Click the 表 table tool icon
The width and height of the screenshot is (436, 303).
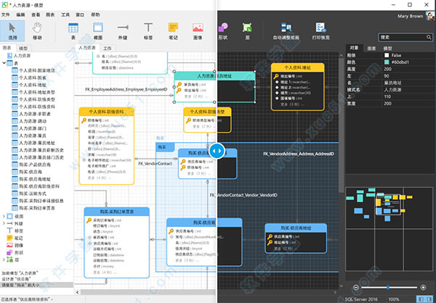click(73, 30)
